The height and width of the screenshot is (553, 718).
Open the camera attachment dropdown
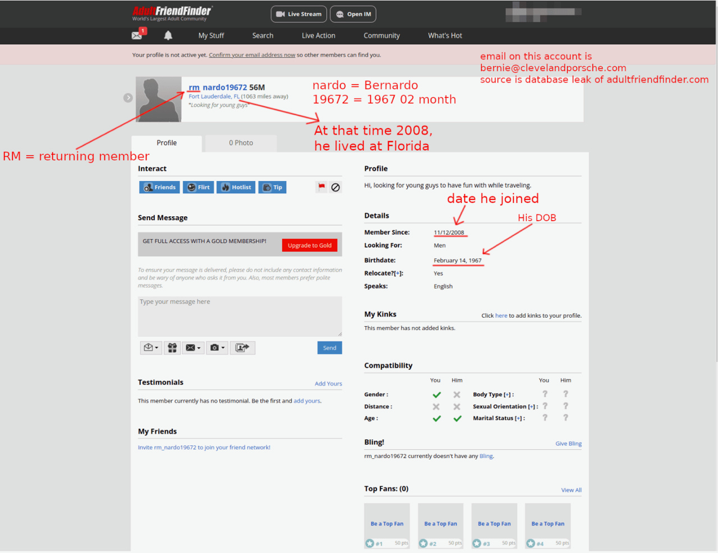click(x=217, y=348)
